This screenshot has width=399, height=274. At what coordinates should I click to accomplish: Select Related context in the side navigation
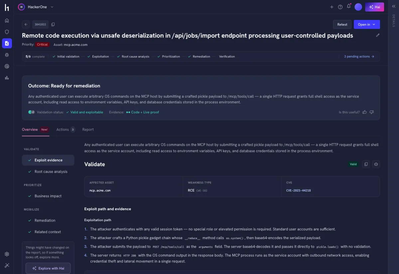[x=48, y=232]
